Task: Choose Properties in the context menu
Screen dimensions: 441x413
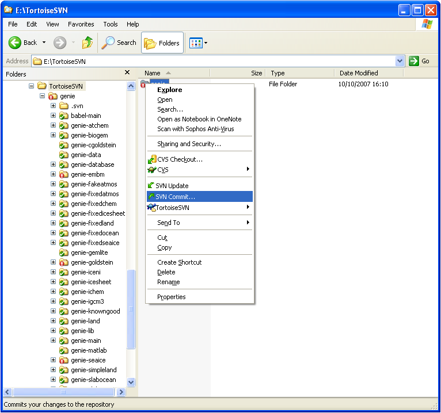Action: point(172,297)
